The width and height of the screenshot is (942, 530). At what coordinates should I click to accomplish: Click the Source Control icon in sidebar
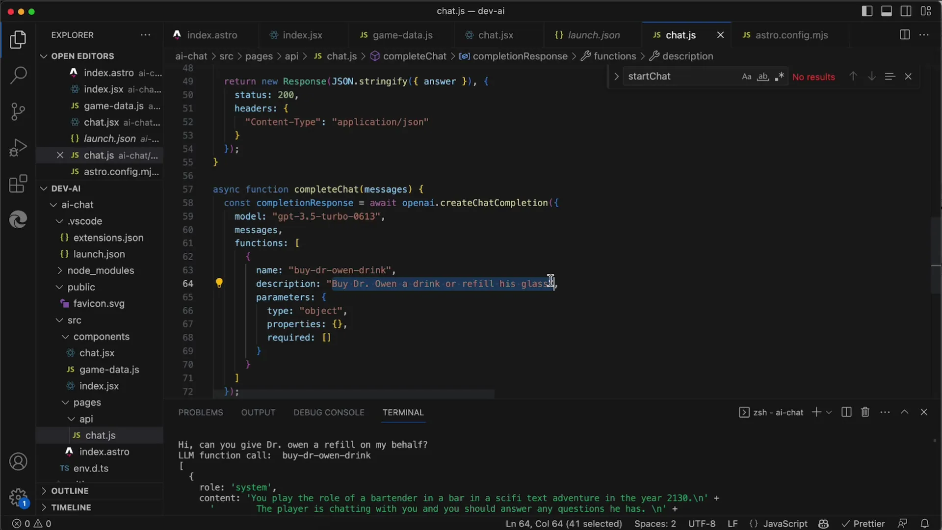(x=18, y=110)
